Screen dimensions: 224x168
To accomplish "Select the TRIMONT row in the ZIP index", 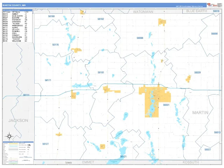I will coord(15,39).
